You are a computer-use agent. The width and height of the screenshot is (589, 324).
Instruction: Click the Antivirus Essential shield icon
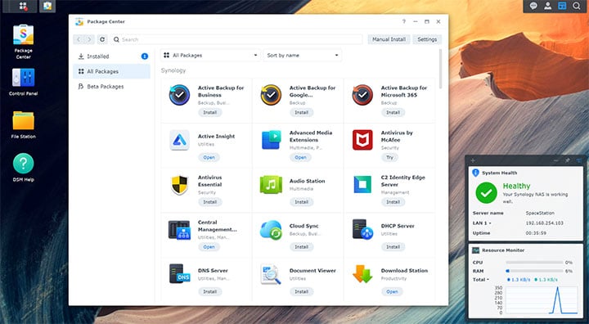(179, 185)
